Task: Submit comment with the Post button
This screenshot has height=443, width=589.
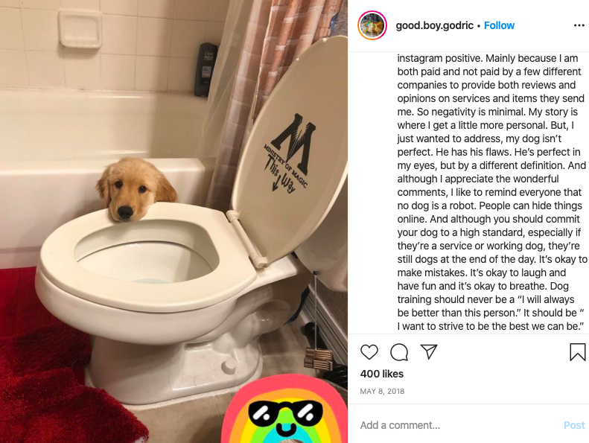Action: click(574, 425)
